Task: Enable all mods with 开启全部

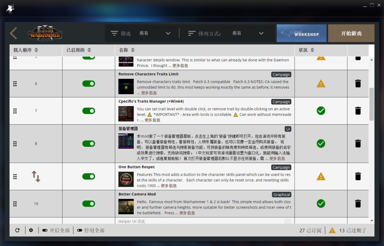Action: tap(56, 230)
